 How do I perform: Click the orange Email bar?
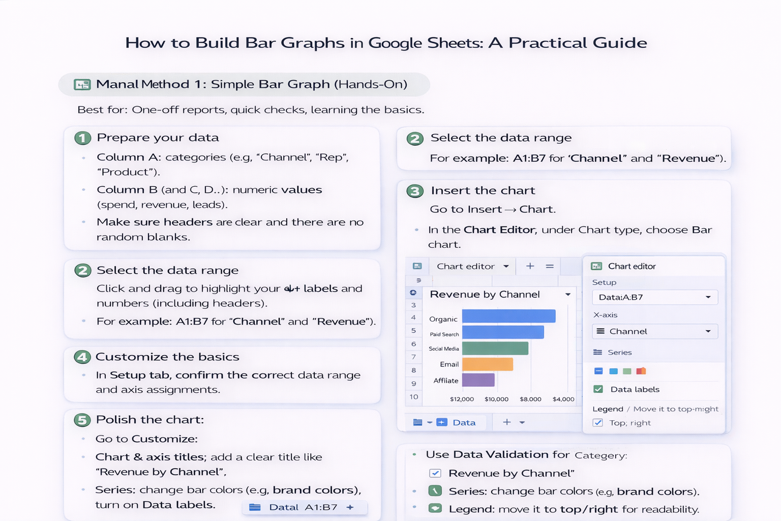[488, 364]
